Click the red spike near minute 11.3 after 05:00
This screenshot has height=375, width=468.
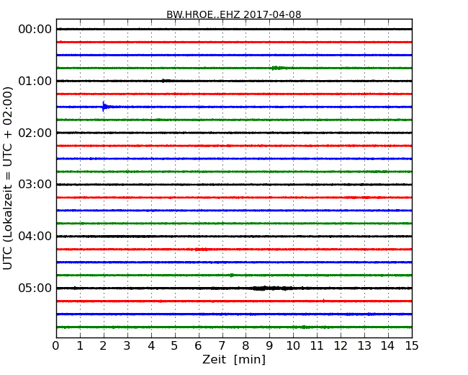click(x=323, y=301)
